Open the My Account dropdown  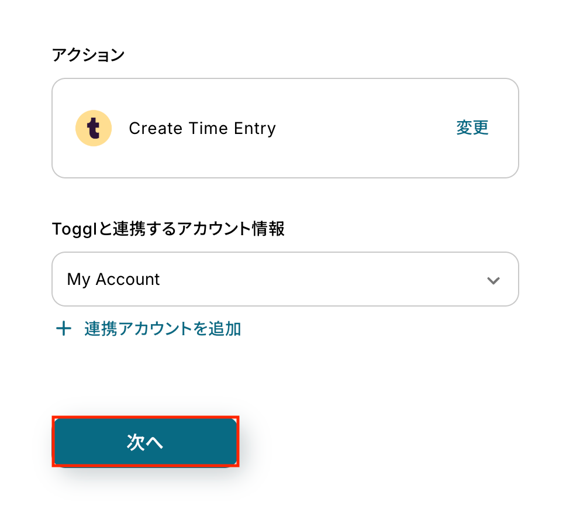pos(285,279)
